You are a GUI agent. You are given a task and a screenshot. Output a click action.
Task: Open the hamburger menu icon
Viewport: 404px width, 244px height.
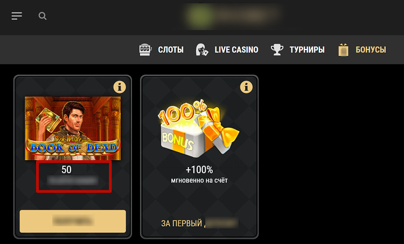coord(17,16)
